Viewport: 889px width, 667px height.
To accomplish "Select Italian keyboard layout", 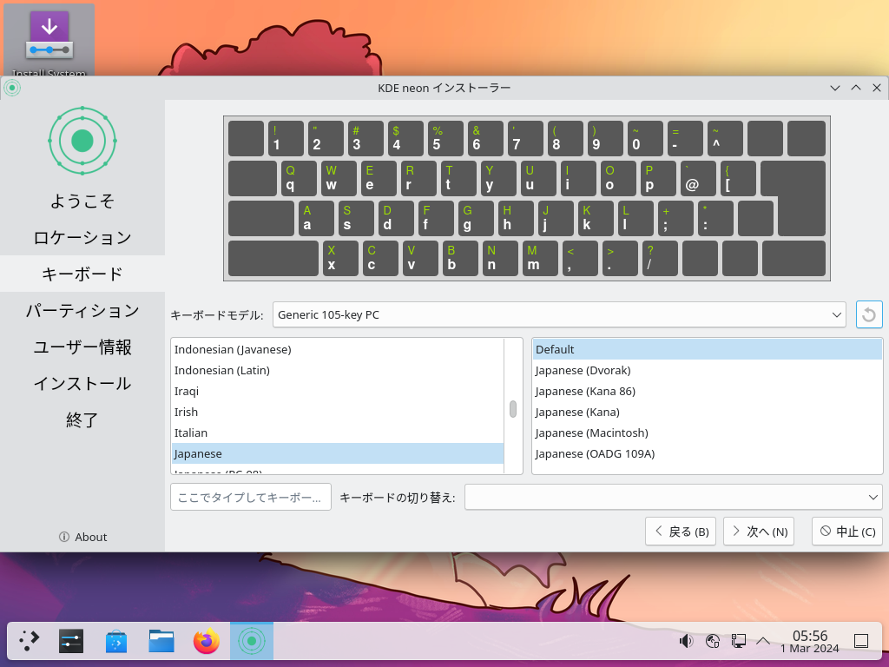I will tap(338, 433).
